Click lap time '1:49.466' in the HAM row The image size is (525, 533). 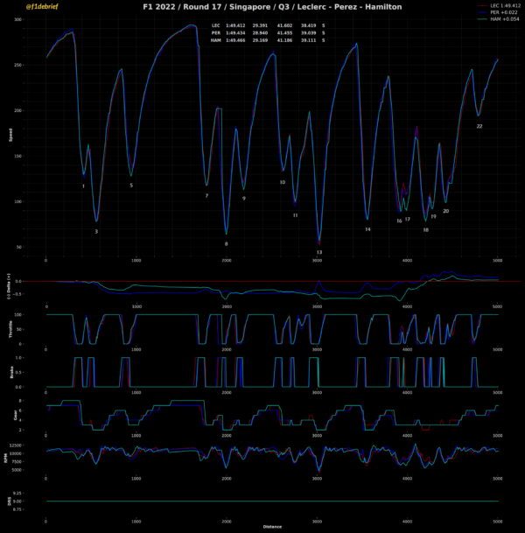(235, 40)
